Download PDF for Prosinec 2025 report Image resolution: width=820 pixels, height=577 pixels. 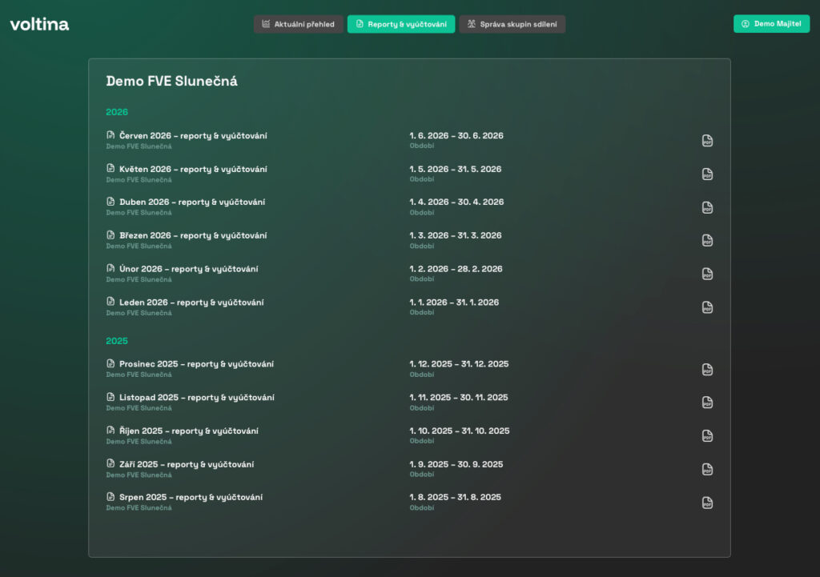tap(707, 370)
